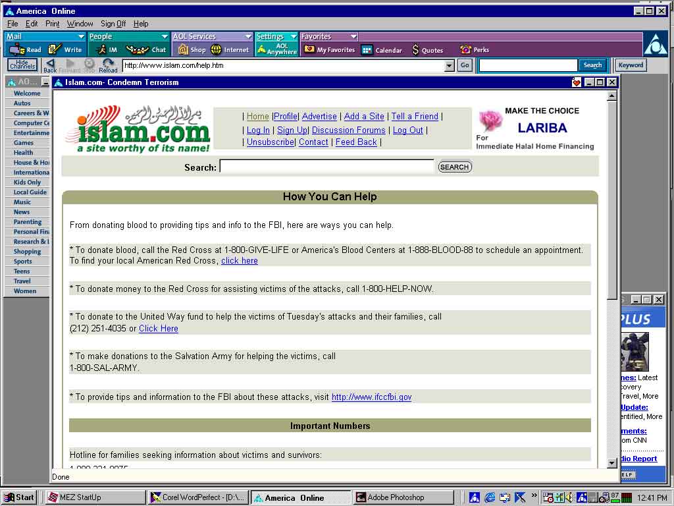Image resolution: width=674 pixels, height=506 pixels.
Task: Open My Favorites heart folder icon
Action: pyautogui.click(x=330, y=50)
